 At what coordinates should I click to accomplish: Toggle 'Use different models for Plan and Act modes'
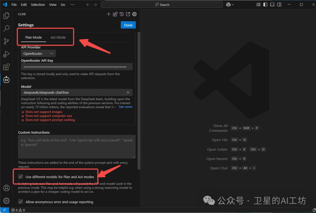[x=20, y=176]
